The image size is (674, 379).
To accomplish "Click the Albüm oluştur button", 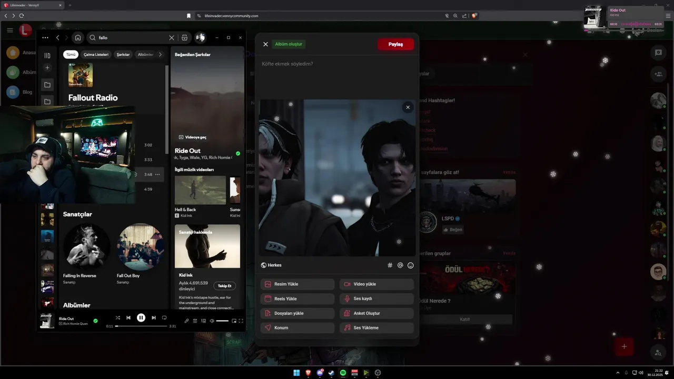I will pyautogui.click(x=289, y=44).
